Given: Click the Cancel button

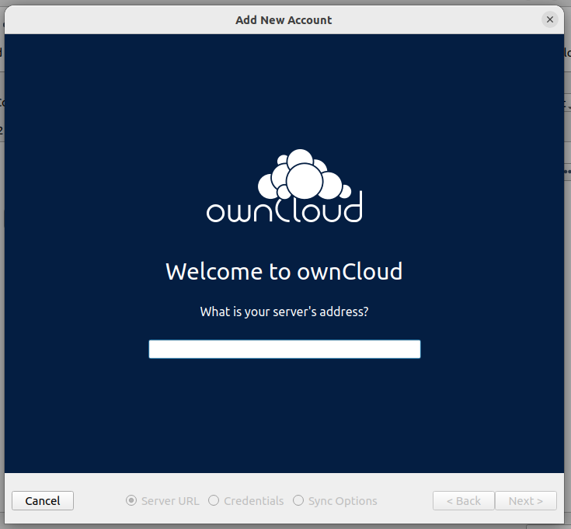Looking at the screenshot, I should click(x=43, y=500).
